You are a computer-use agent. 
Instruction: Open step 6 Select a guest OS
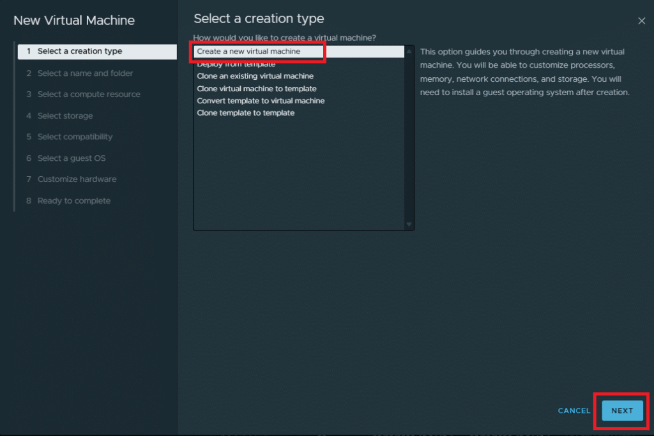click(x=72, y=158)
